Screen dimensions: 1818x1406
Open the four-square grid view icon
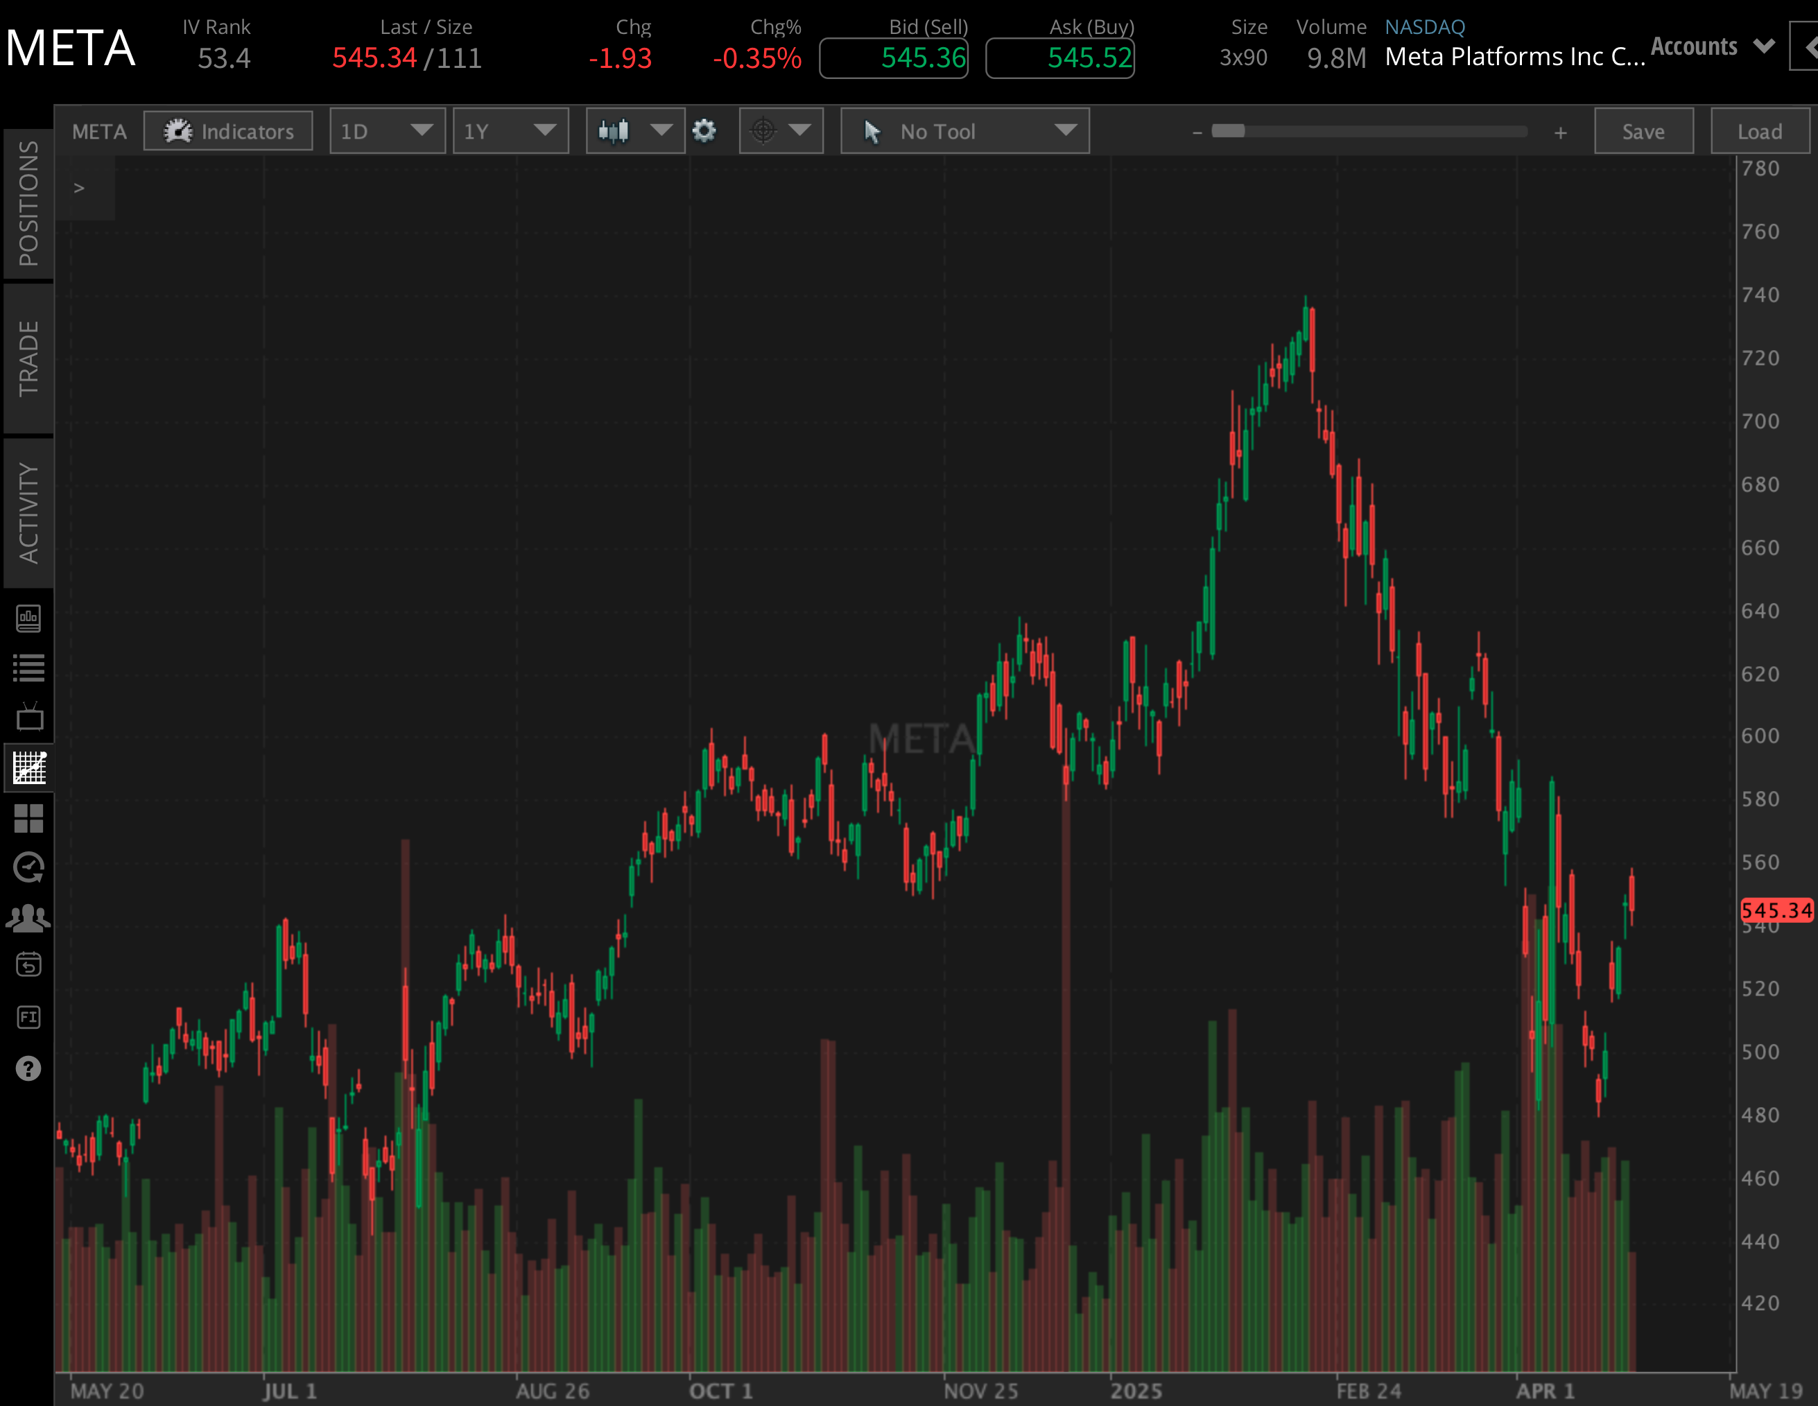click(x=28, y=818)
